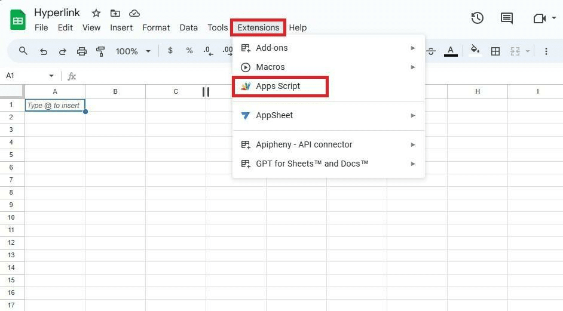The width and height of the screenshot is (563, 311).
Task: Open the Tools menu
Action: click(218, 27)
